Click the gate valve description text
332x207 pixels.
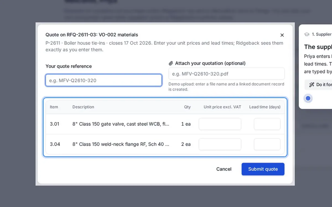tap(121, 124)
